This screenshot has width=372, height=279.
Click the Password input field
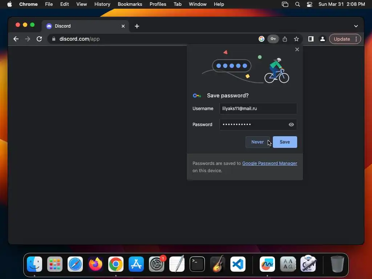[x=258, y=125]
